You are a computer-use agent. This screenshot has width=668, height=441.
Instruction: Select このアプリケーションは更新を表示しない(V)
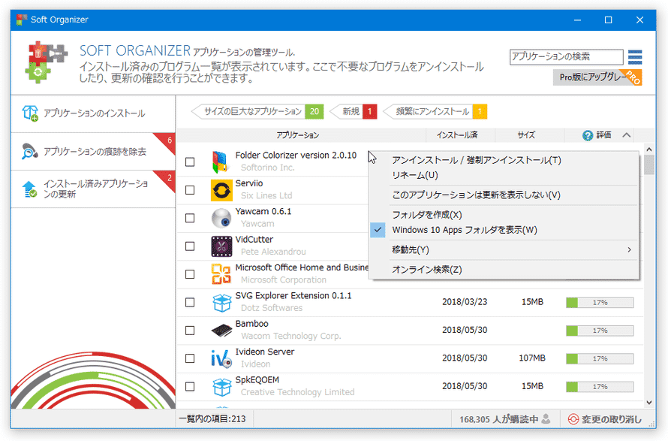point(504,195)
